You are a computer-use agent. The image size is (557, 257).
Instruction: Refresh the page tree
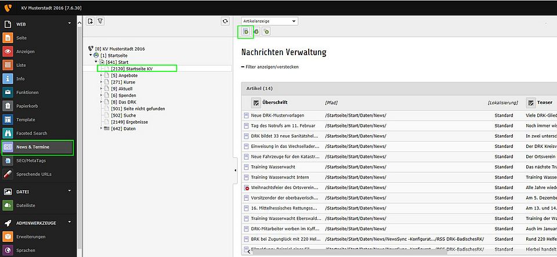pyautogui.click(x=225, y=21)
